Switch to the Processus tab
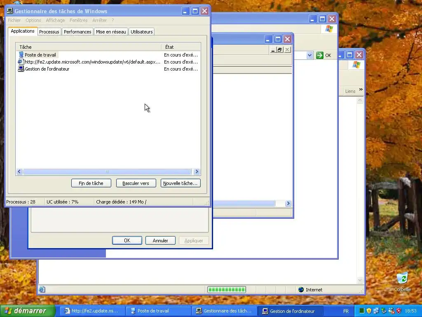Screen dimensions: 422x317 (x=49, y=31)
